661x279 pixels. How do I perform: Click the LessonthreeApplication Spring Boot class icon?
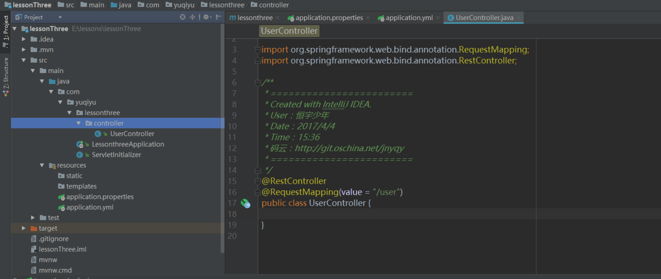click(x=80, y=145)
